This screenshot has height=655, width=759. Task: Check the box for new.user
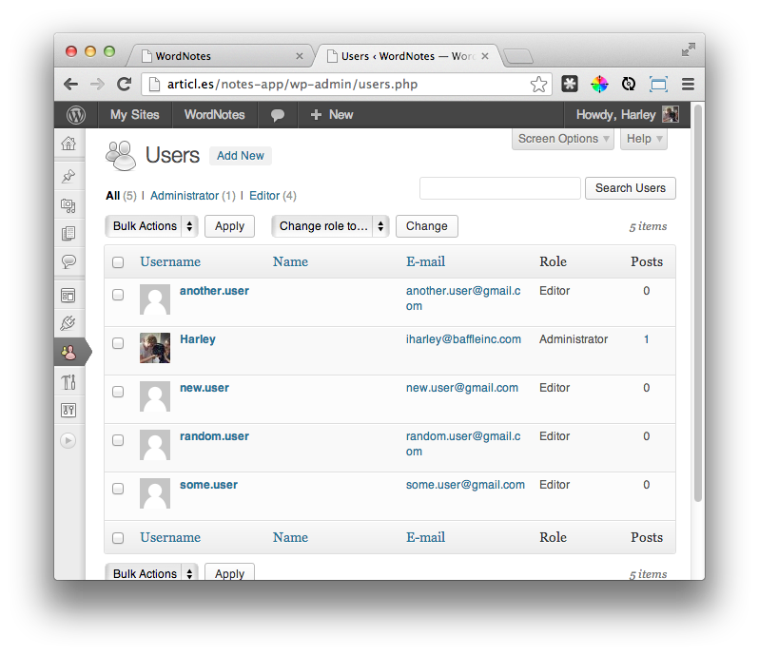pyautogui.click(x=118, y=392)
